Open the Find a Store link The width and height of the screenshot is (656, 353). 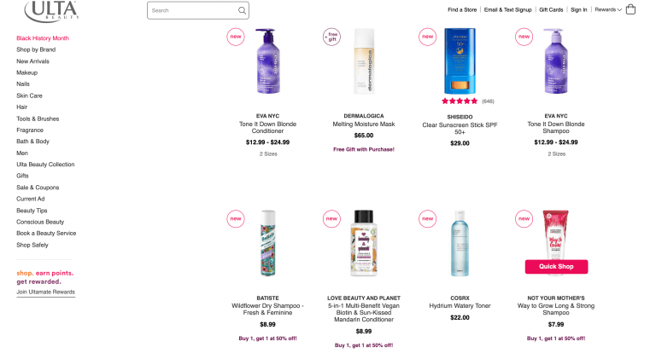462,9
